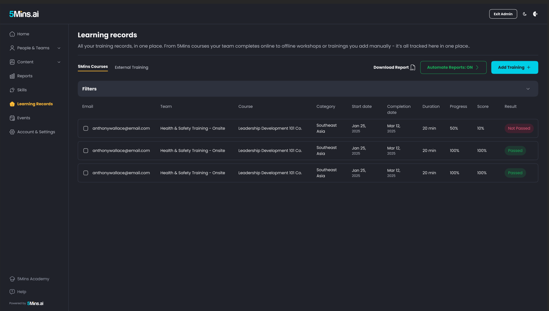Toggle dark mode moon icon

click(x=525, y=14)
